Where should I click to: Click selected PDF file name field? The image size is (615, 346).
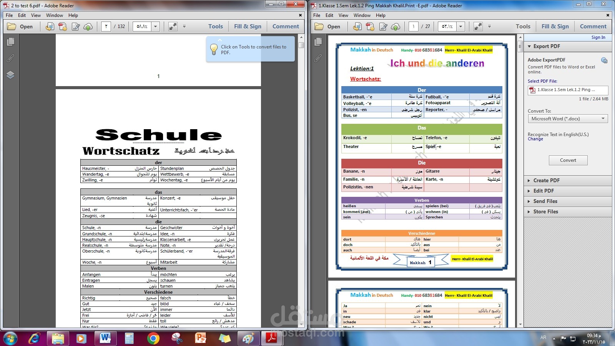568,90
